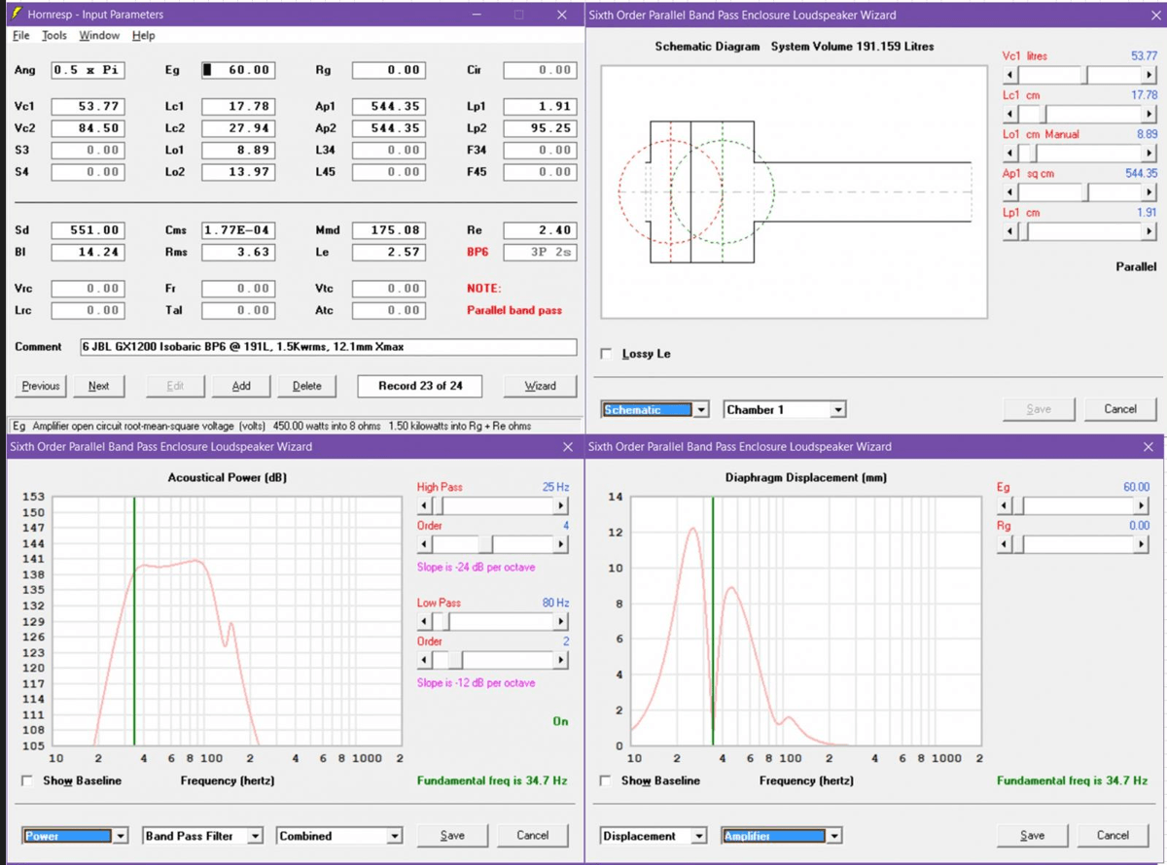Viewport: 1167px width, 865px height.
Task: Open the File menu in Hornresp
Action: 21,36
